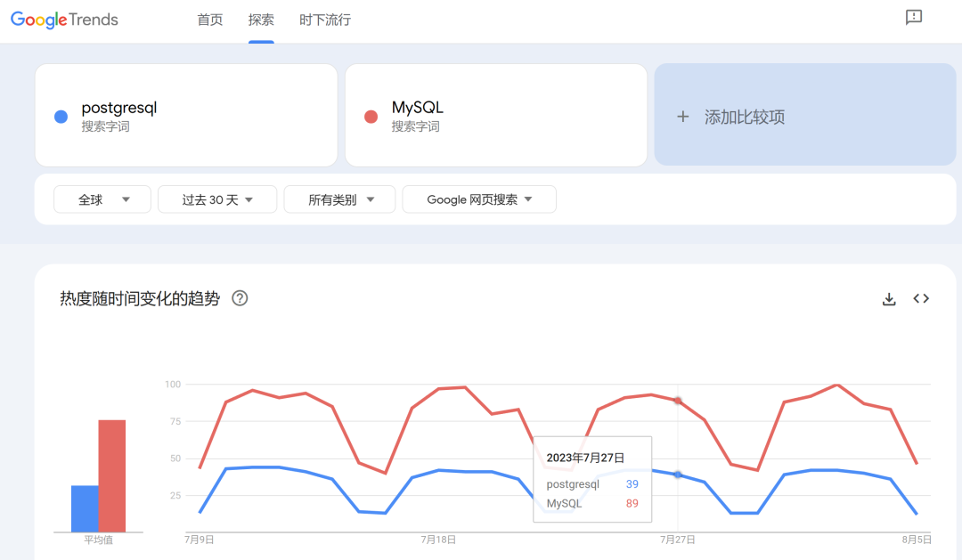Click the red dot beside MySQL
Viewport: 962px width, 560px height.
coord(371,117)
